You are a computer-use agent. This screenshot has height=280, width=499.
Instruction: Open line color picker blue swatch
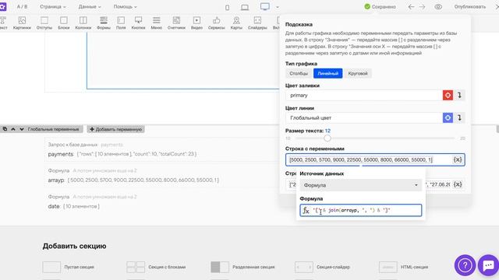[448, 117]
